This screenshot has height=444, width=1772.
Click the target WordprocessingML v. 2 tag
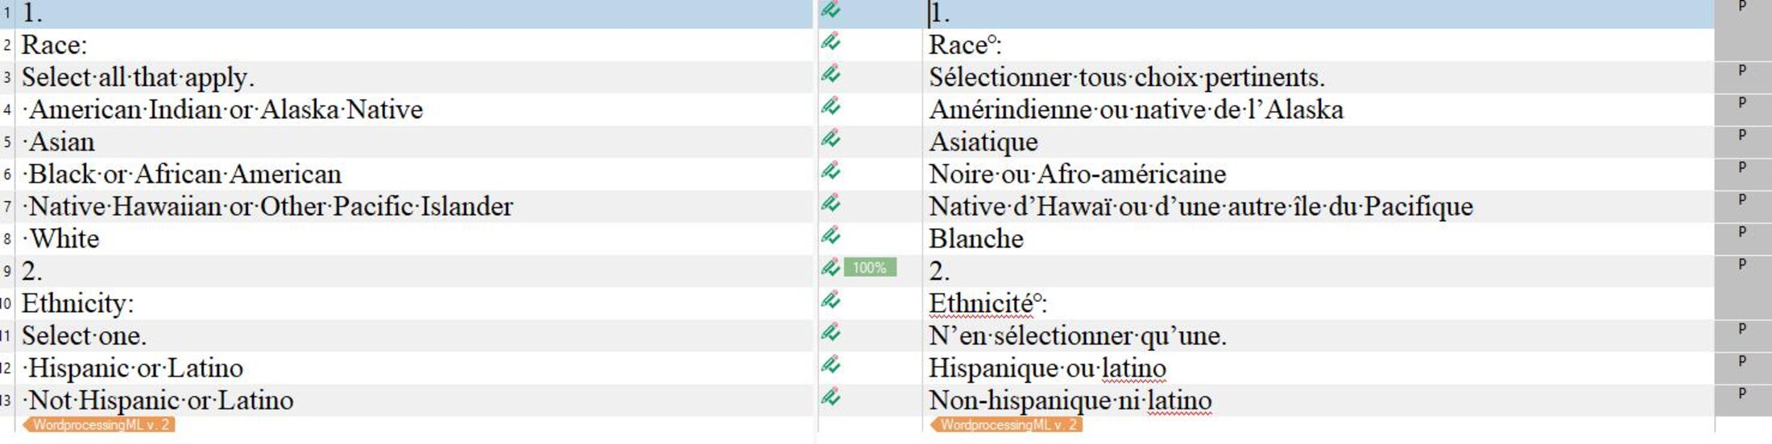1007,425
